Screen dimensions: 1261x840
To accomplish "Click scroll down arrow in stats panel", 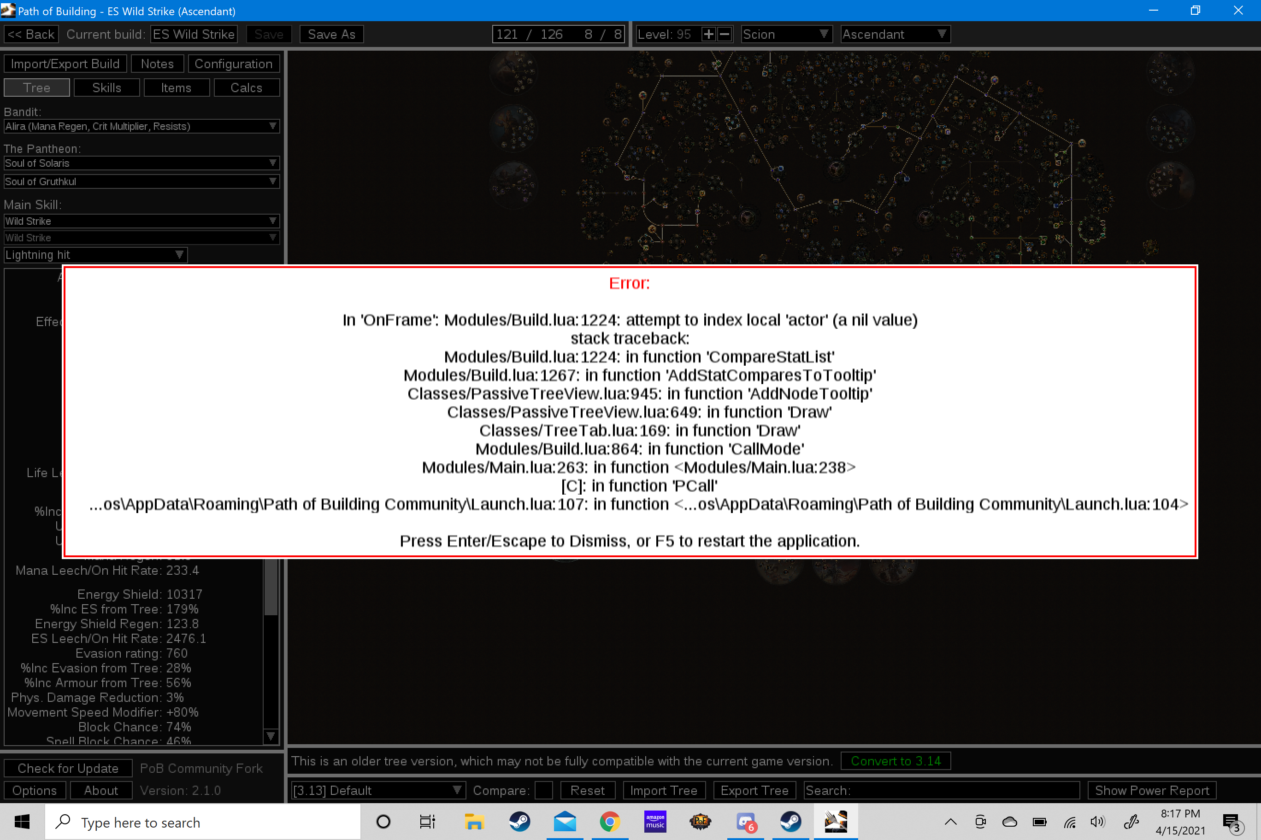I will [x=271, y=736].
